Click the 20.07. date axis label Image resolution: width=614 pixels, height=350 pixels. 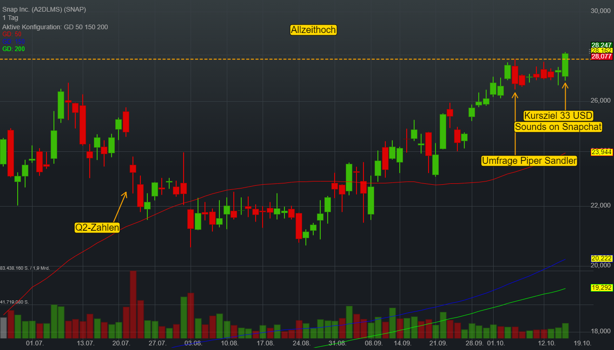[x=121, y=344]
